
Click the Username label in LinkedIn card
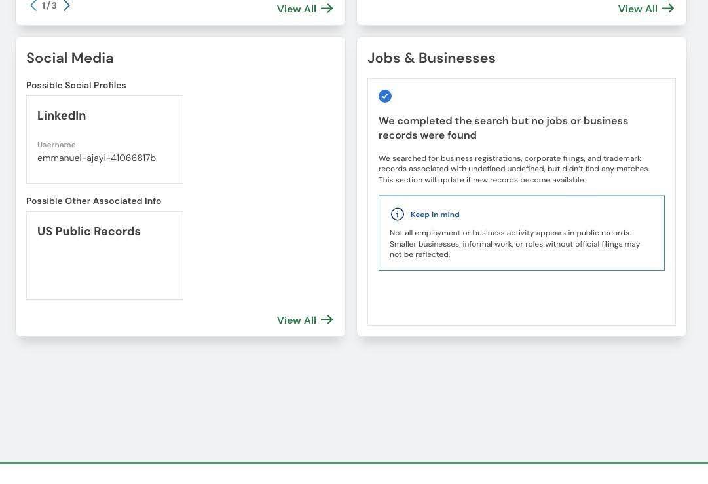coord(56,145)
